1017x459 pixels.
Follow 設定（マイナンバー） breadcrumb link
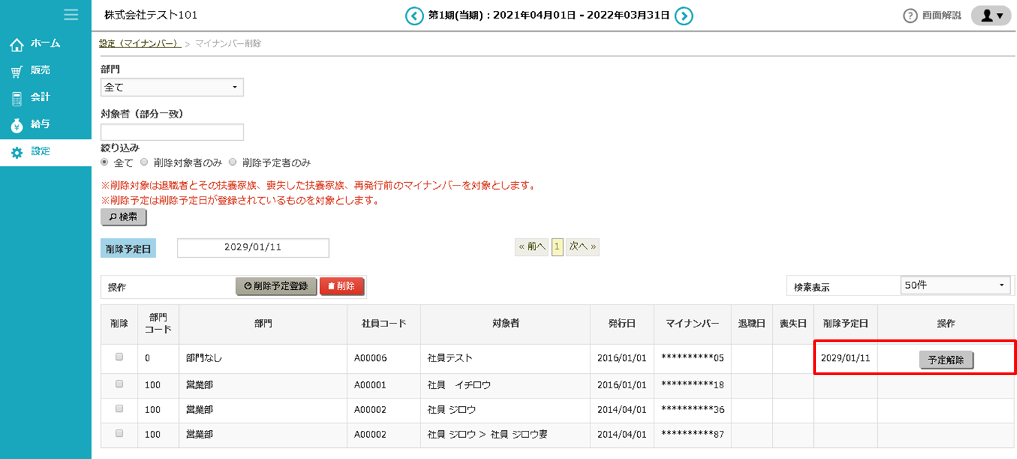[x=140, y=43]
